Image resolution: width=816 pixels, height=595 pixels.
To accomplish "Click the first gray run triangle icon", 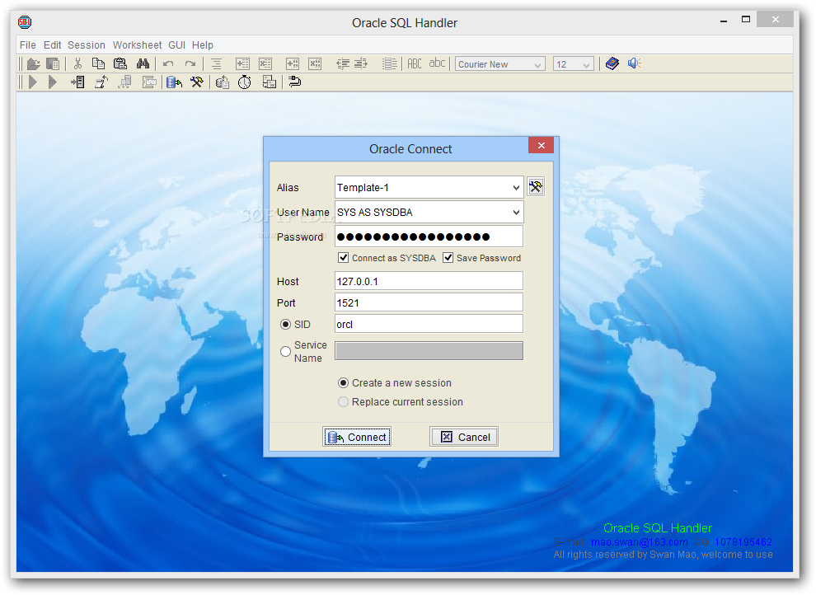I will point(33,82).
